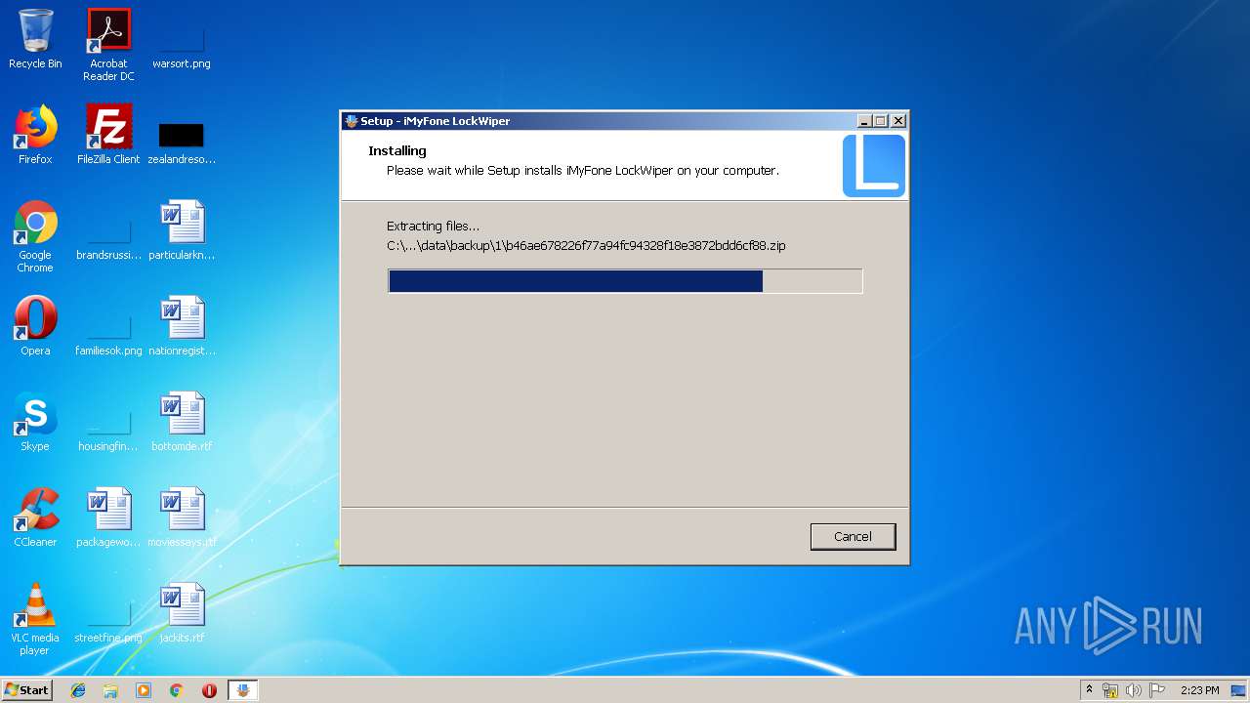Select the Acrobat Reader DC shortcut
The width and height of the screenshot is (1250, 703).
(108, 46)
